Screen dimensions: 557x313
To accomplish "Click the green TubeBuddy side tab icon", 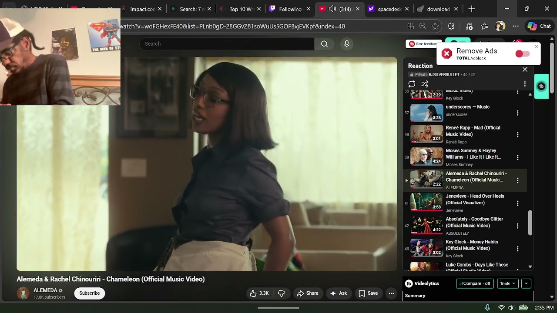I will 541,86.
